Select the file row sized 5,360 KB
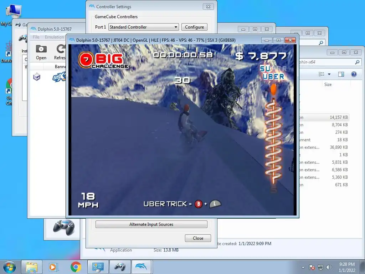 coord(324,177)
